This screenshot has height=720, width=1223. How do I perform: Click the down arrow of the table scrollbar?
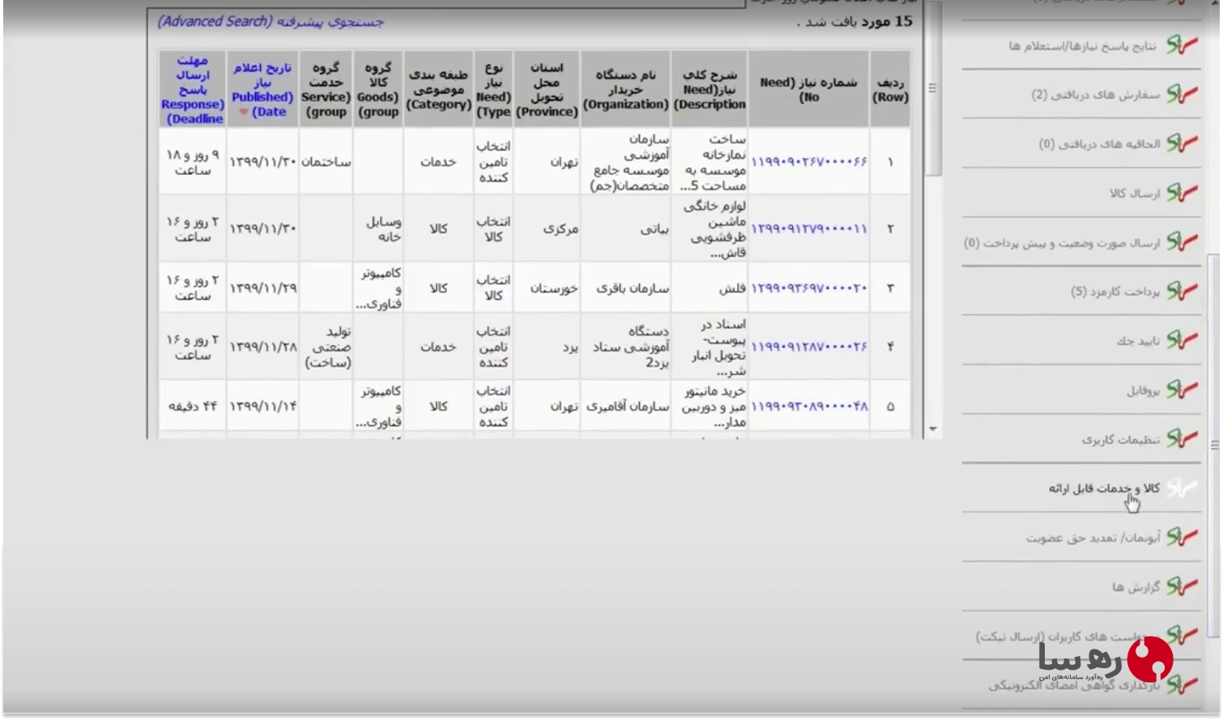point(933,428)
